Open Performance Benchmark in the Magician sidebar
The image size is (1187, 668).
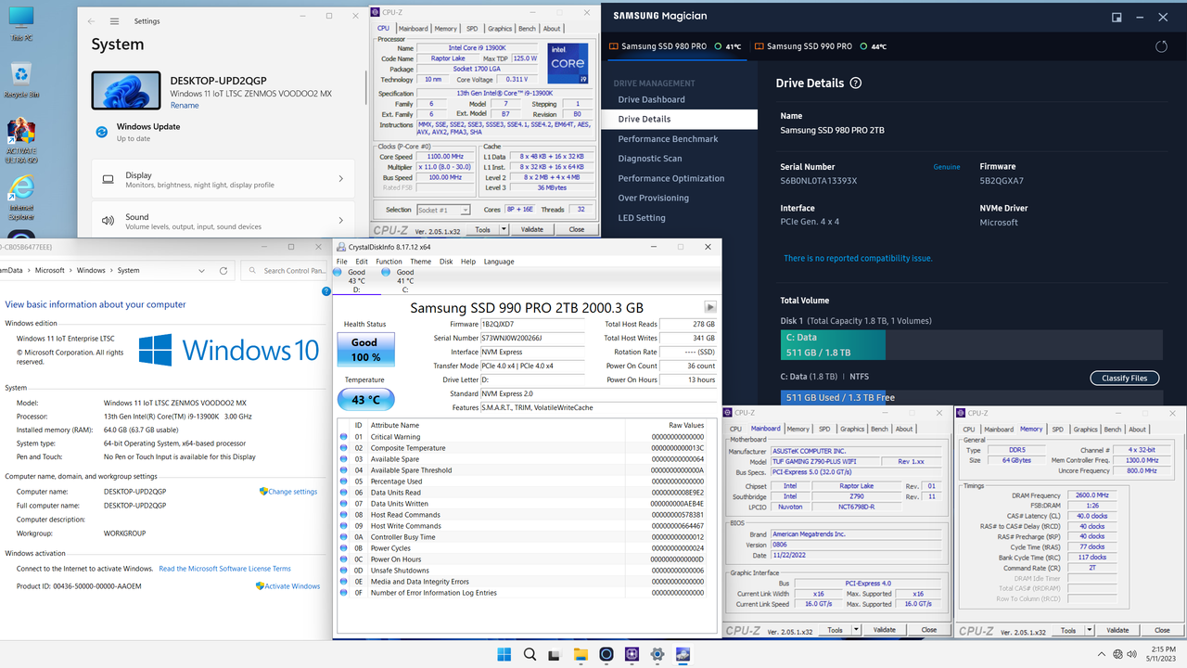click(x=669, y=139)
